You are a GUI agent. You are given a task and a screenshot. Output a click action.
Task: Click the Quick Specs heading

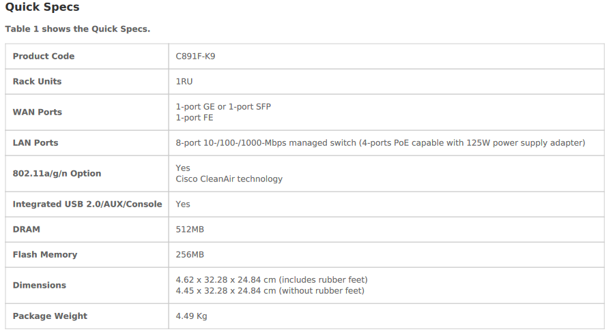click(x=42, y=7)
